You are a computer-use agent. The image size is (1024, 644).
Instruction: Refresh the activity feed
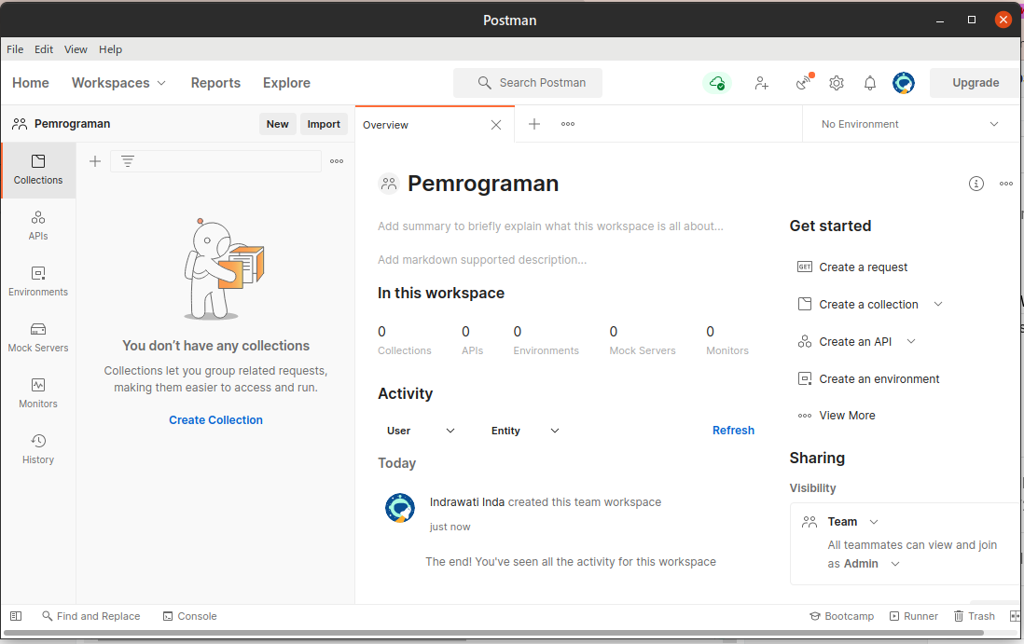[x=733, y=431]
